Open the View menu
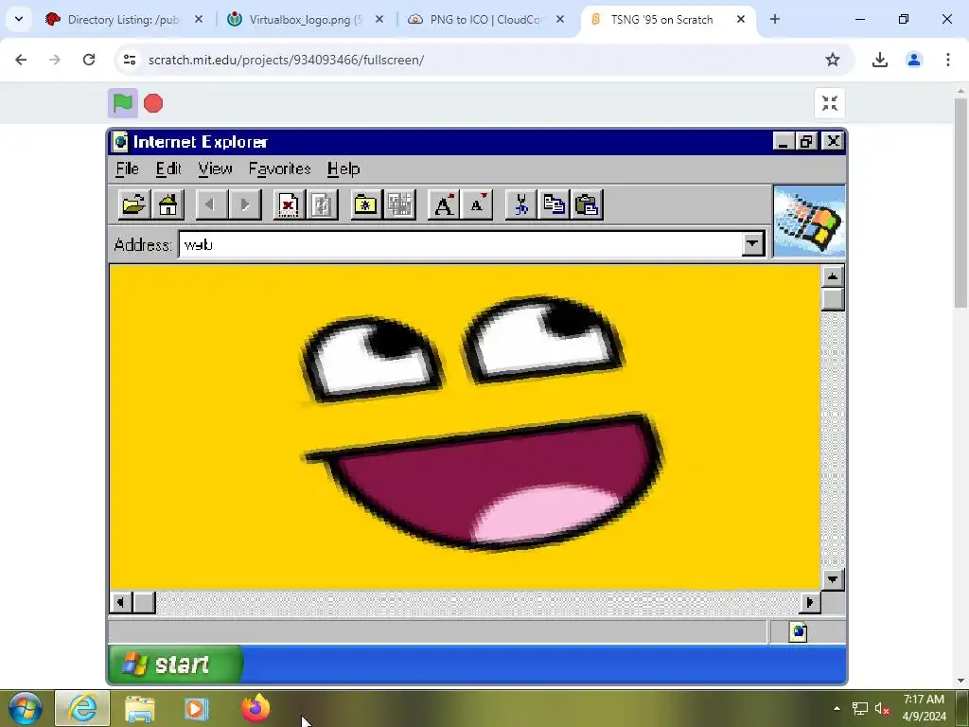The height and width of the screenshot is (727, 969). pyautogui.click(x=215, y=168)
